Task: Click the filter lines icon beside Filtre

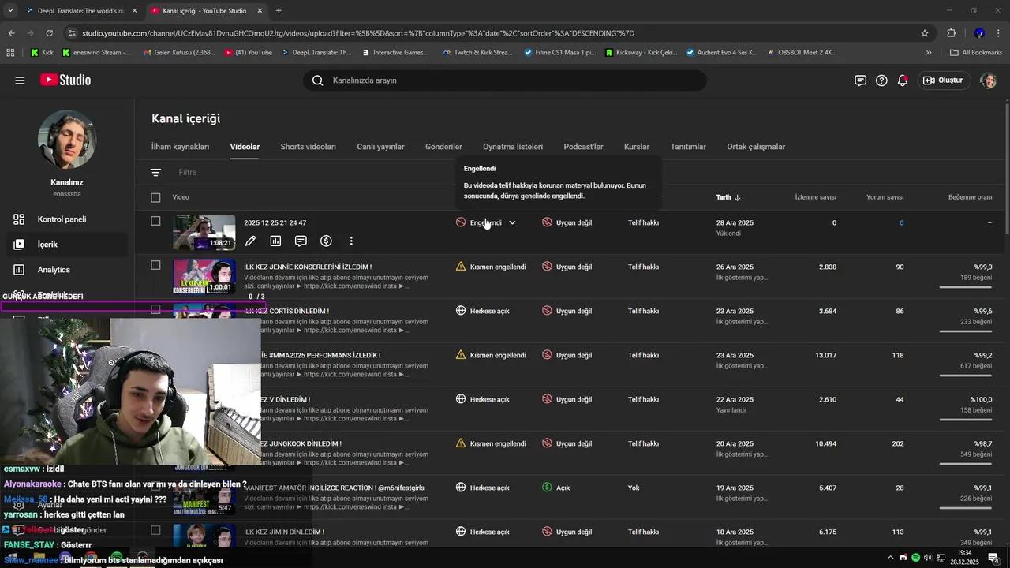Action: (155, 172)
